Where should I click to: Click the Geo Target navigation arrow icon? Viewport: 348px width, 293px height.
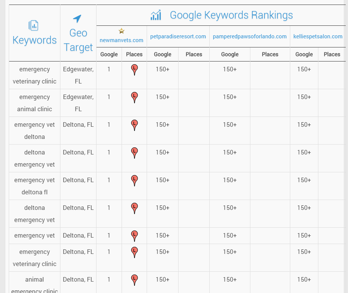77,19
